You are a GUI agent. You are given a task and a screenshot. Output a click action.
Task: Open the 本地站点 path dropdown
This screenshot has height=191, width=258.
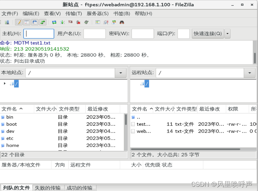121,73
